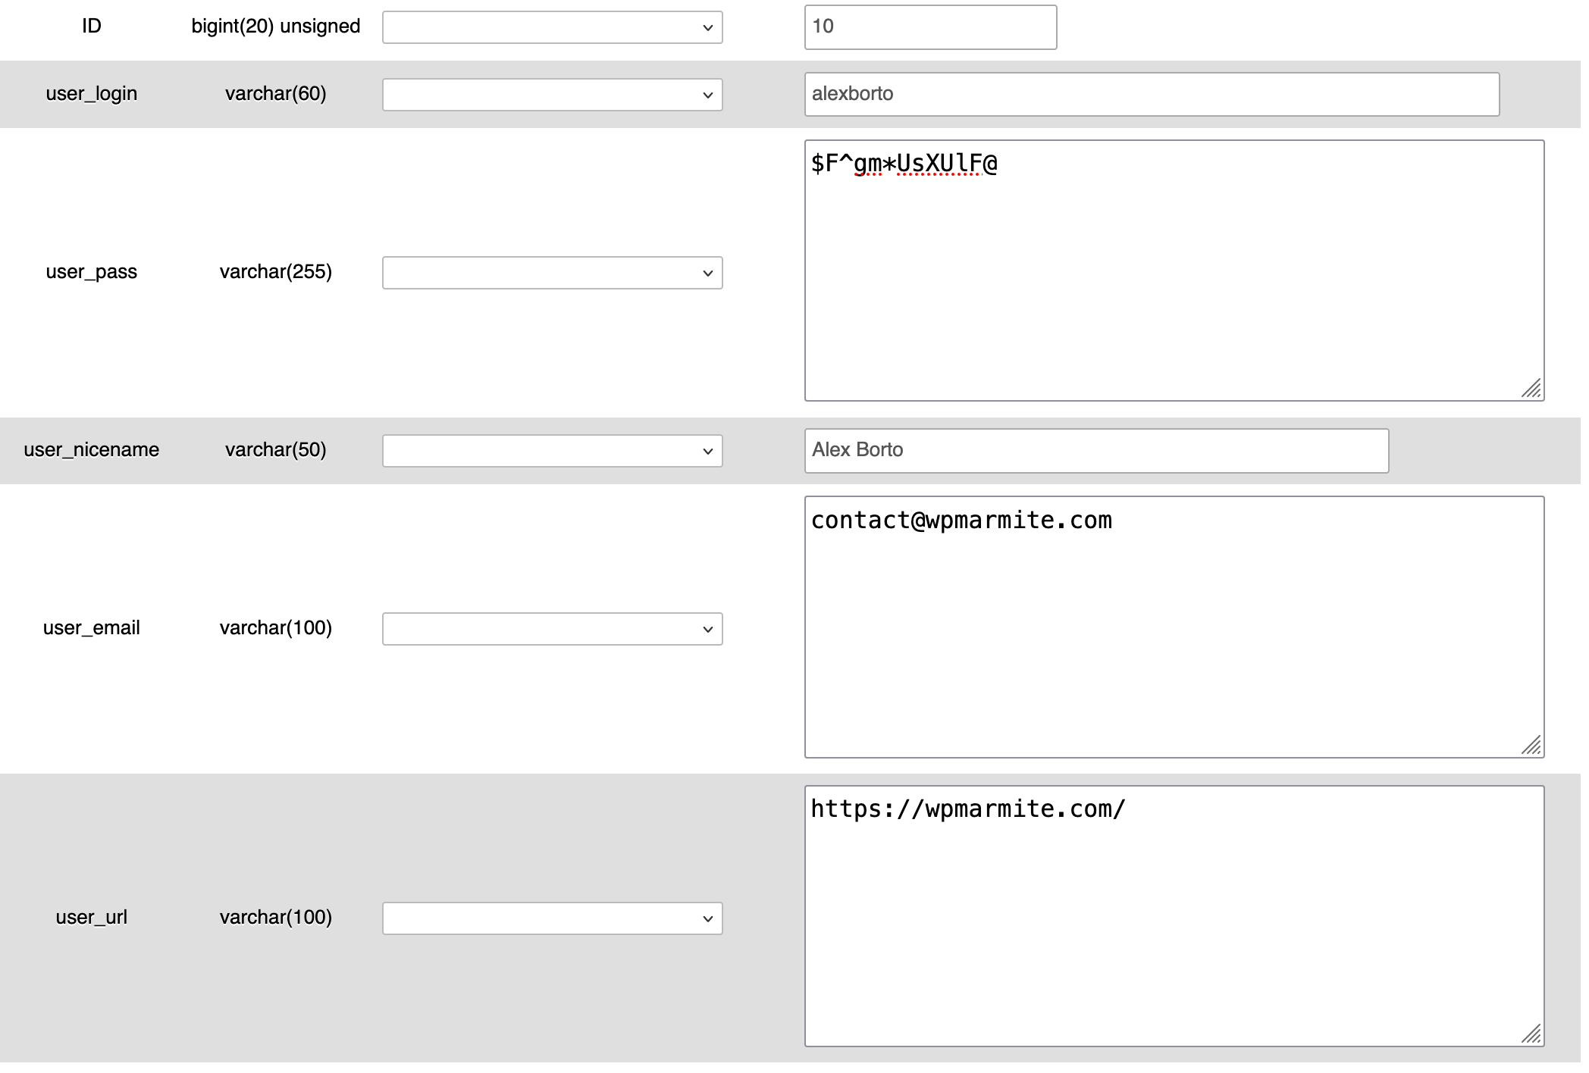
Task: Open the function dropdown for user_email row
Action: click(x=552, y=629)
